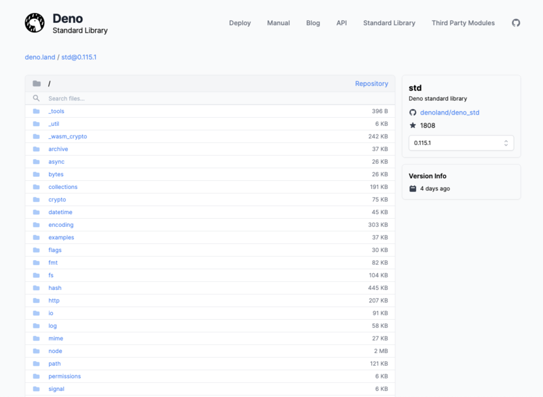The image size is (543, 397).
Task: Click the folder icon beside async
Action: (x=37, y=162)
